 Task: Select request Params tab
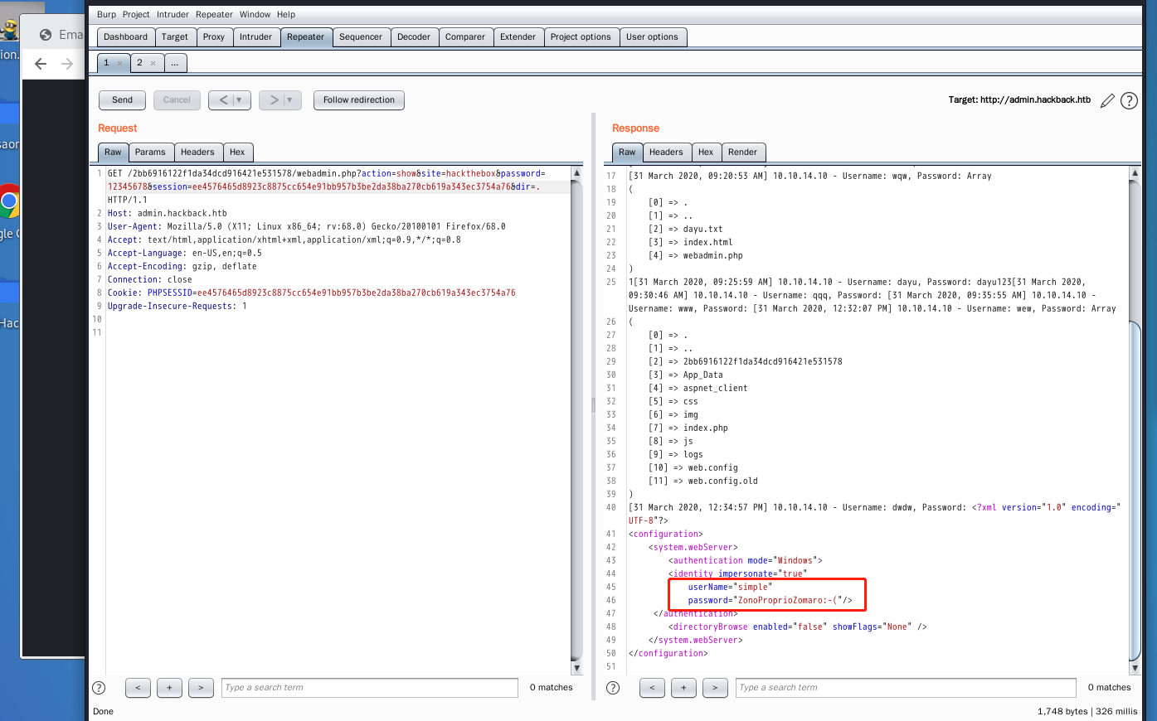pyautogui.click(x=150, y=152)
